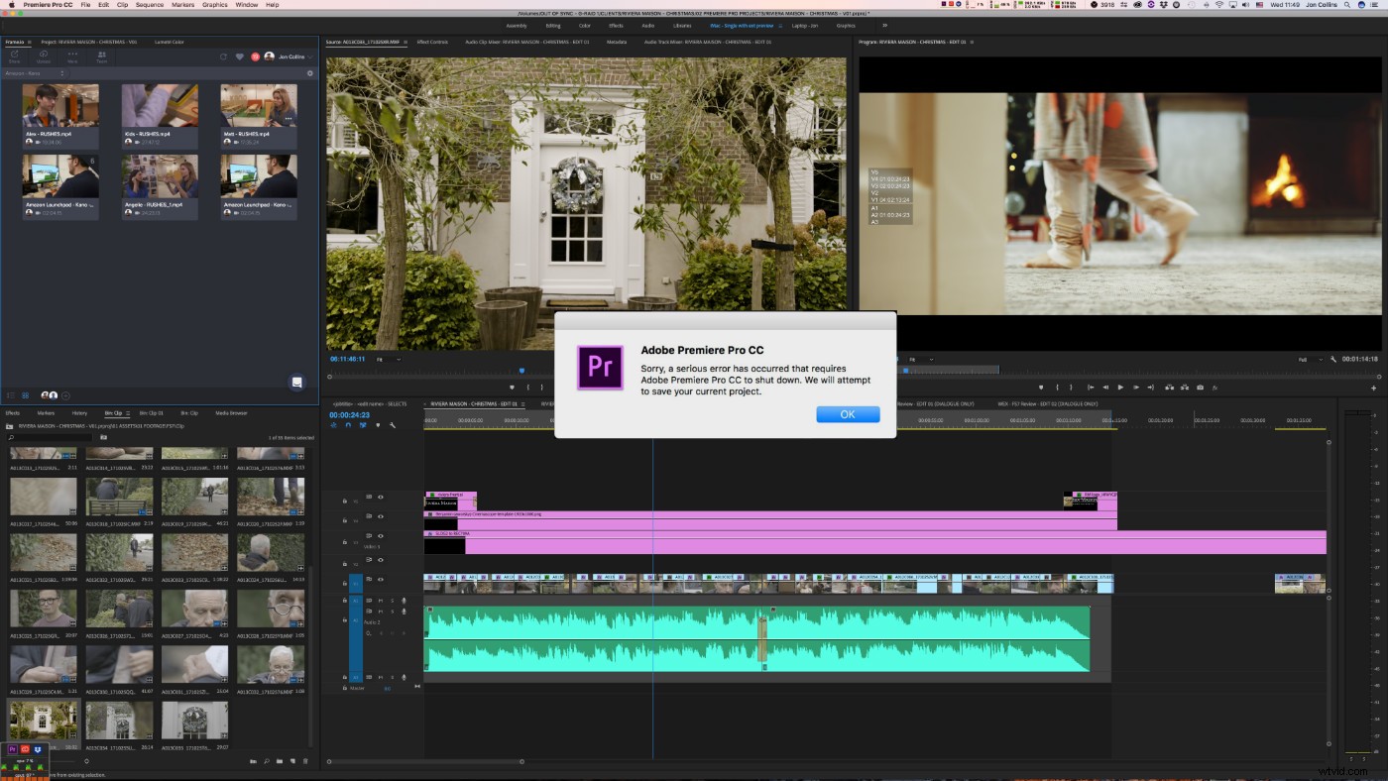Open timeline settings with the wrench icon
Image resolution: width=1388 pixels, height=781 pixels.
[392, 424]
